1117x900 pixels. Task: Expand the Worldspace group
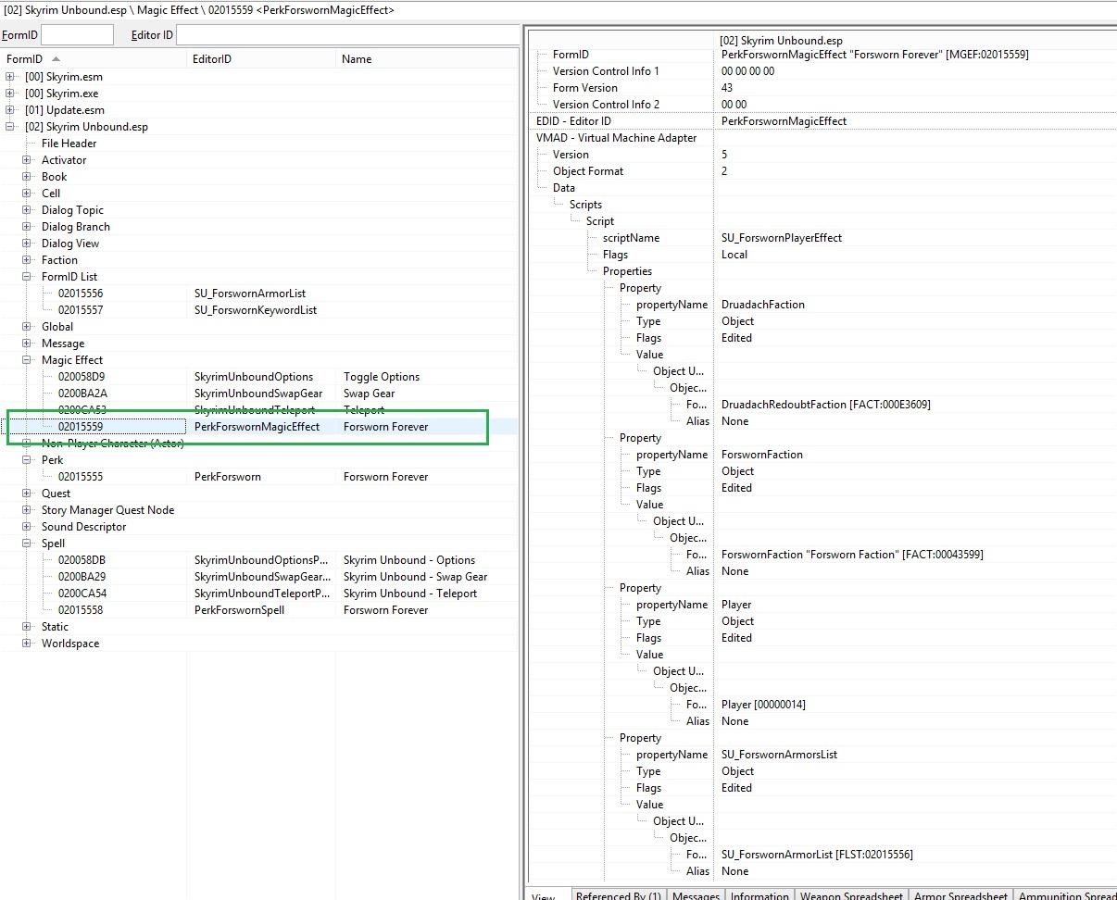[x=27, y=644]
